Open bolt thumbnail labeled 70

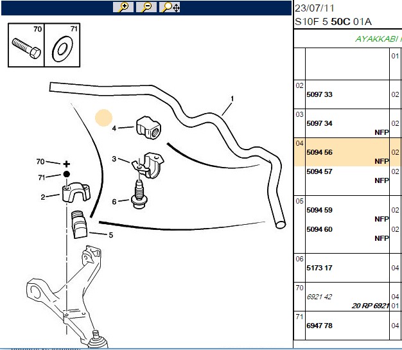coord(26,45)
